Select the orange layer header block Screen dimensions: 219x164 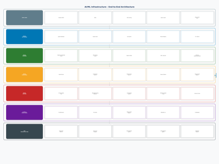[25, 74]
